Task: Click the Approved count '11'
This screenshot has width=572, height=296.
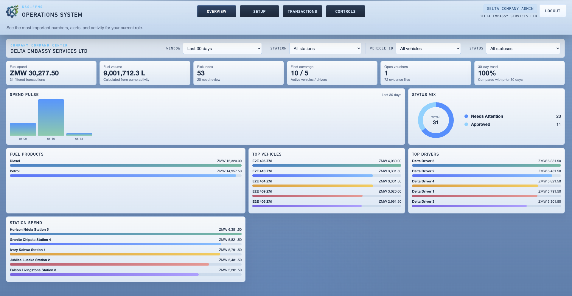Action: (559, 124)
